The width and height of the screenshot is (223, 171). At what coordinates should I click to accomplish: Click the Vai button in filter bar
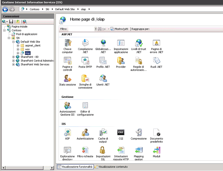point(103,29)
